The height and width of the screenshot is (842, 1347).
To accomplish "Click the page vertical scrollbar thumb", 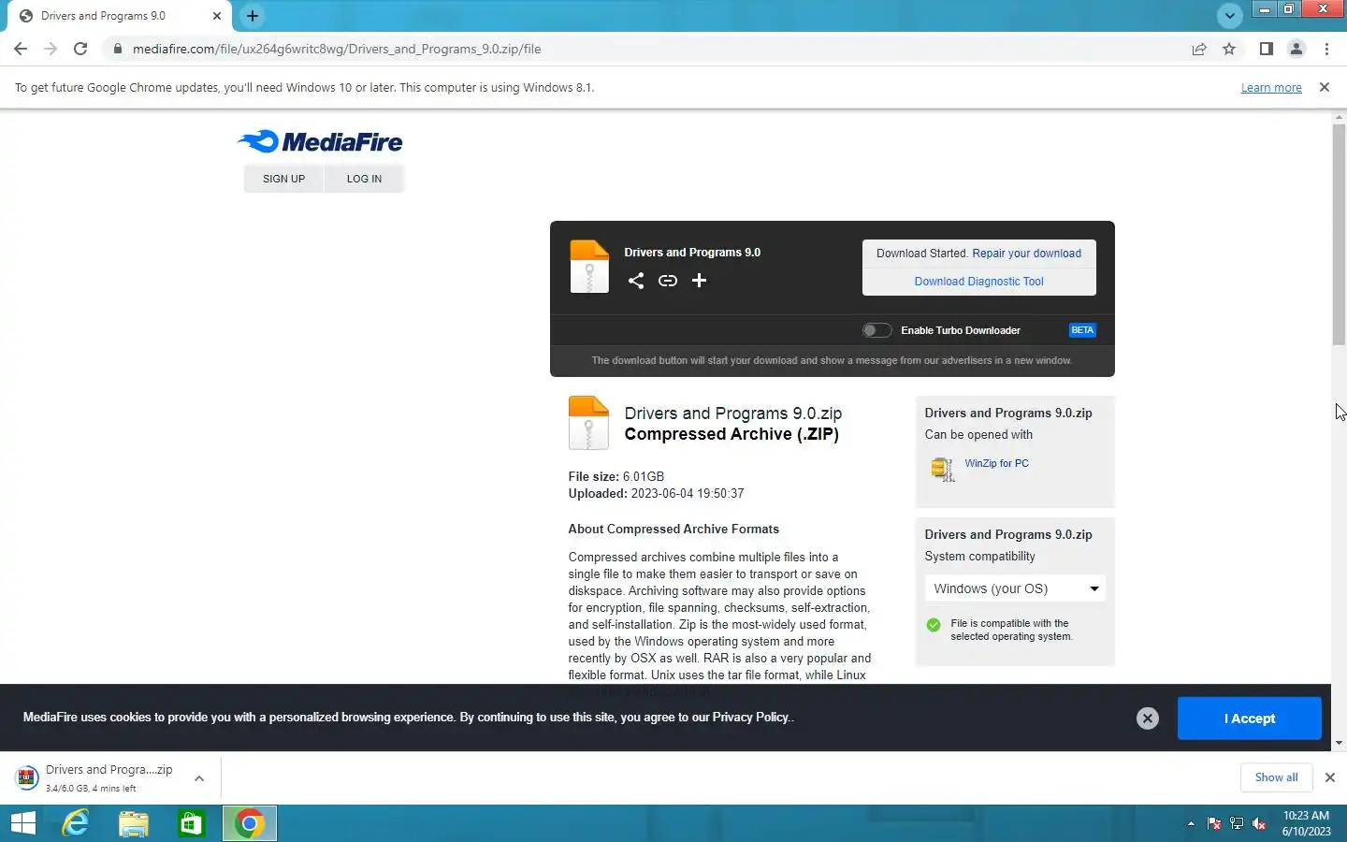I will (1339, 234).
